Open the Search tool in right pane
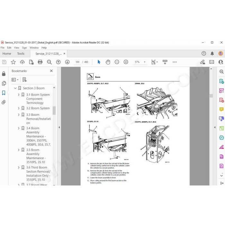The width and height of the screenshot is (225, 225). click(221, 71)
